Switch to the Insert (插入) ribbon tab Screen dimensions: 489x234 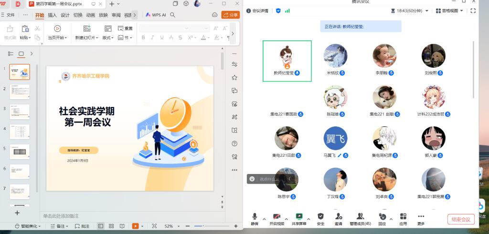[52, 15]
